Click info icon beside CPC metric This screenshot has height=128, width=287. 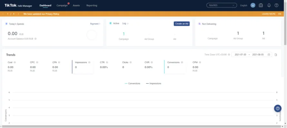pyautogui.click(x=37, y=62)
